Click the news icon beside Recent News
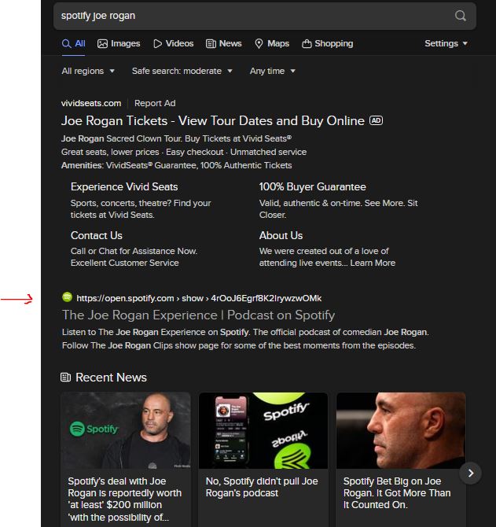This screenshot has height=527, width=496. (x=65, y=377)
